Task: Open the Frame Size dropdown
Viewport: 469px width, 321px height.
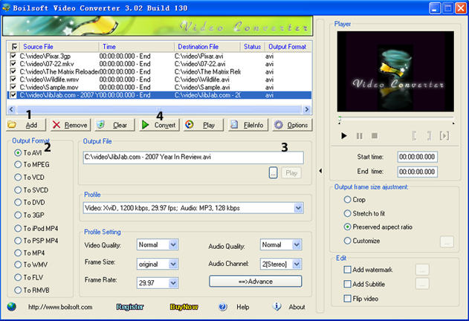Action: pos(173,265)
